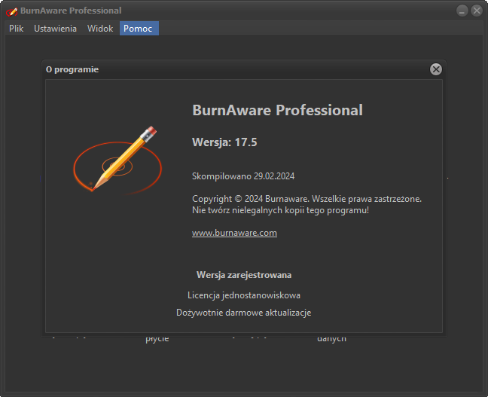Click Licencja jednostanowiskowa text
The height and width of the screenshot is (397, 488).
tap(244, 295)
